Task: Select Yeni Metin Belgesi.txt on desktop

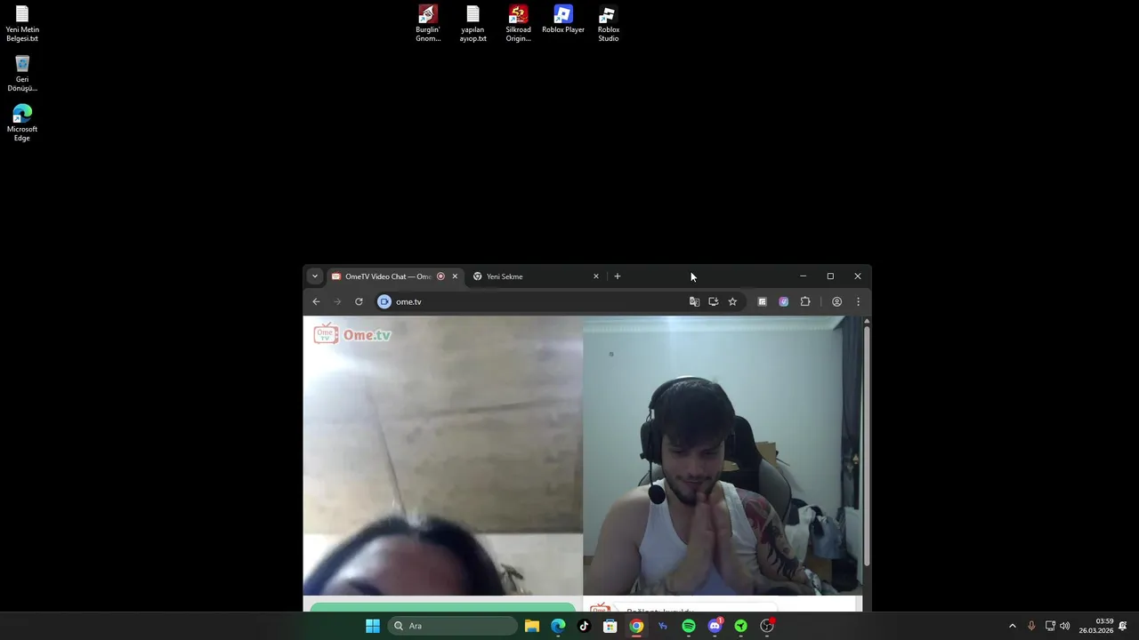Action: tap(22, 24)
